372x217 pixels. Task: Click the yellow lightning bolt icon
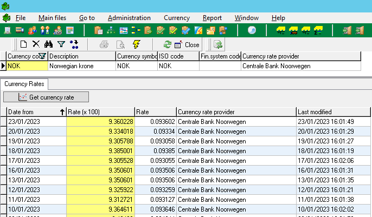(137, 44)
